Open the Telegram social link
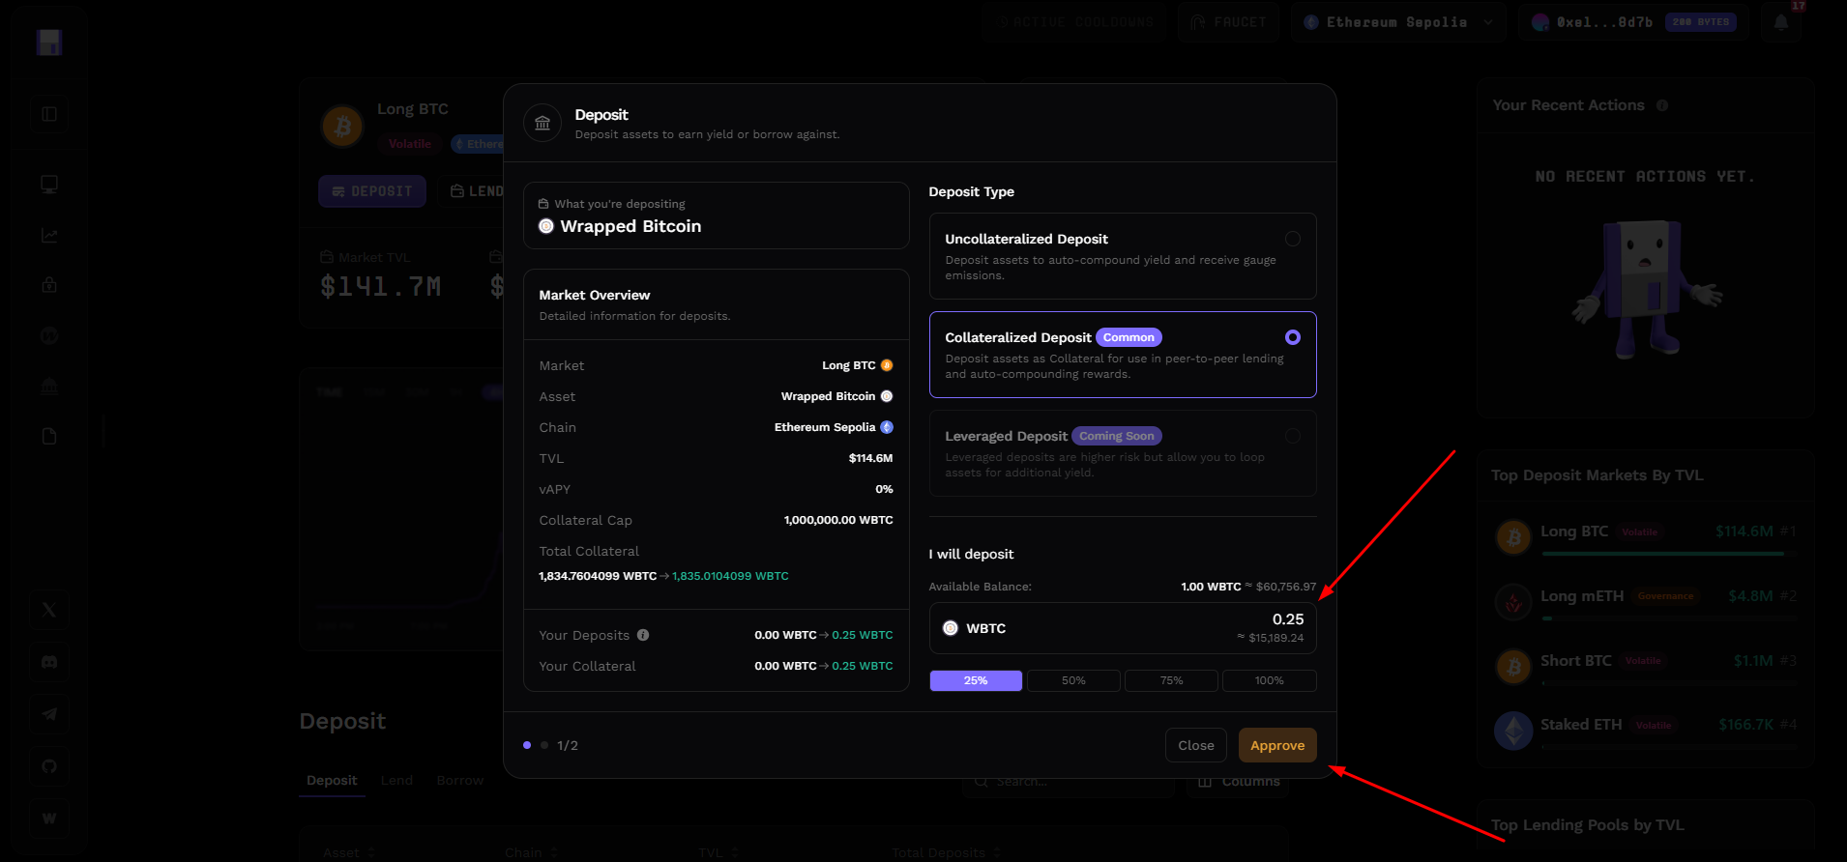The image size is (1847, 862). 49,714
